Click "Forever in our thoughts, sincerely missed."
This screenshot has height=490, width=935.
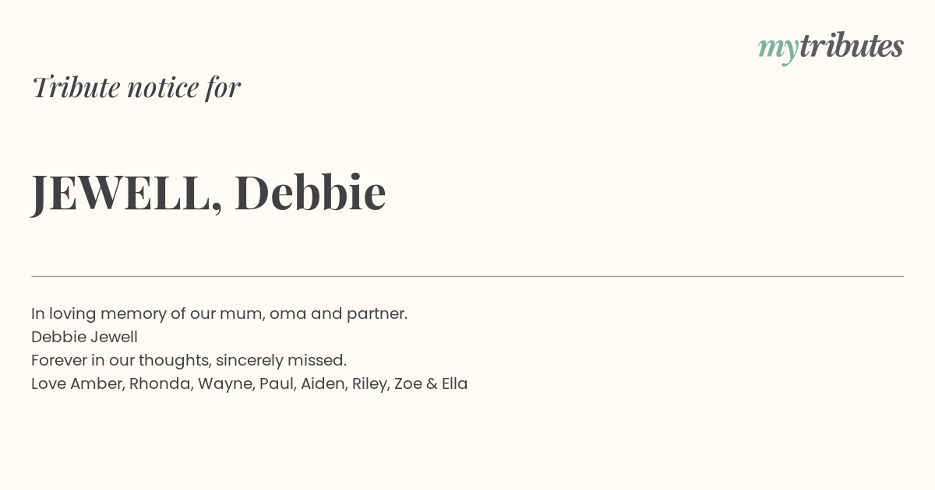[x=189, y=360]
